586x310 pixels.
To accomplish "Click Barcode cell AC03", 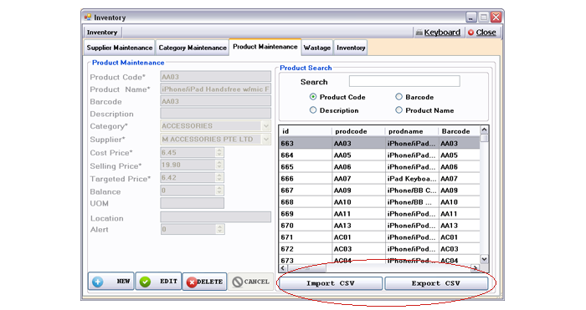I will 460,249.
